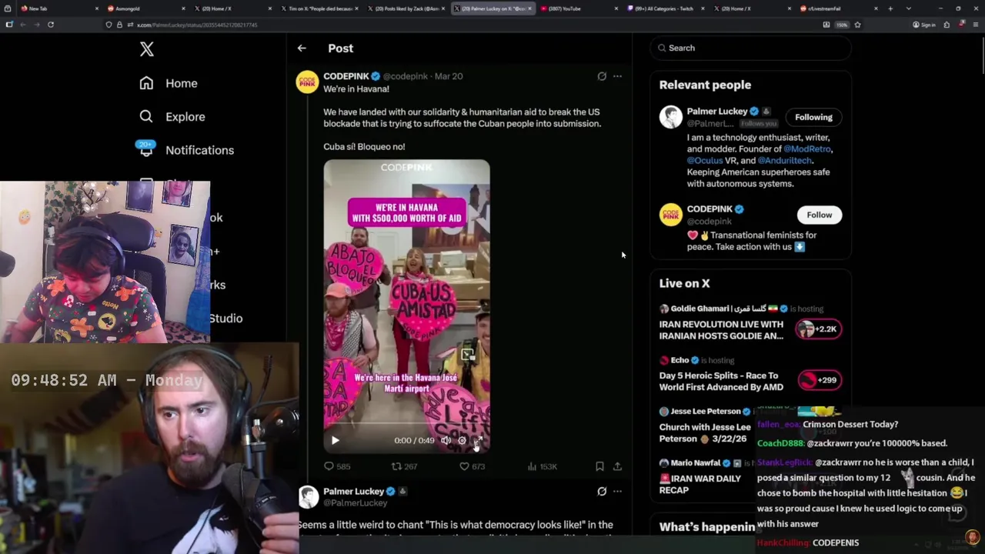Follow CODEPINK in Relevant people
This screenshot has width=985, height=554.
point(819,215)
